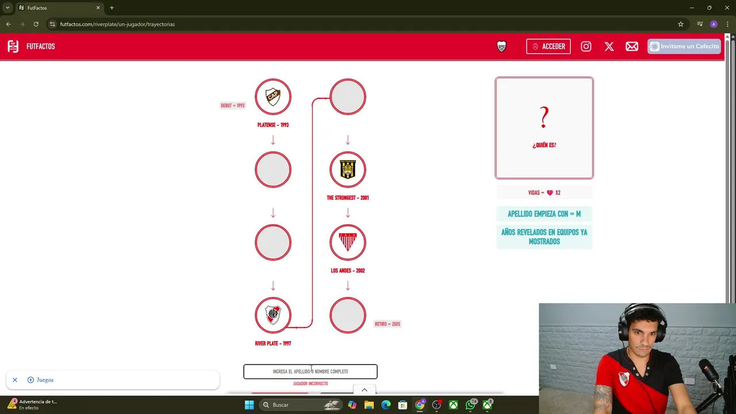Open the first Xbox taskbar icon

point(454,405)
